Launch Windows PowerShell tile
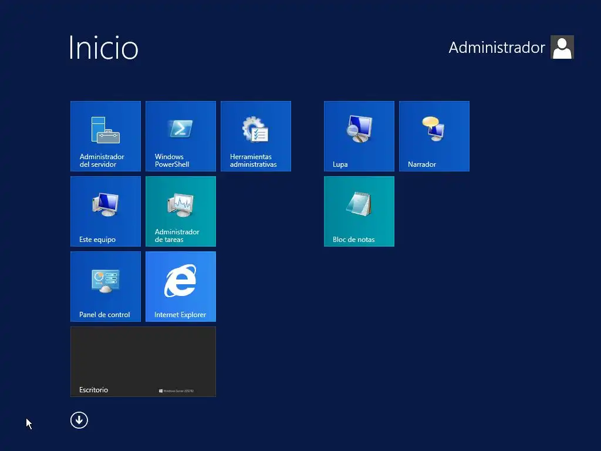The height and width of the screenshot is (451, 601). click(181, 136)
